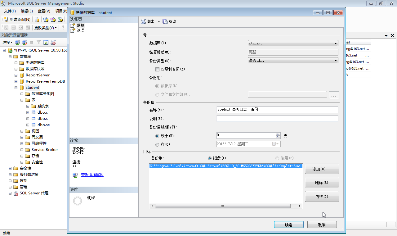Click the 添加 add destination button
Screen dimensions: 397x236
[x=322, y=169]
